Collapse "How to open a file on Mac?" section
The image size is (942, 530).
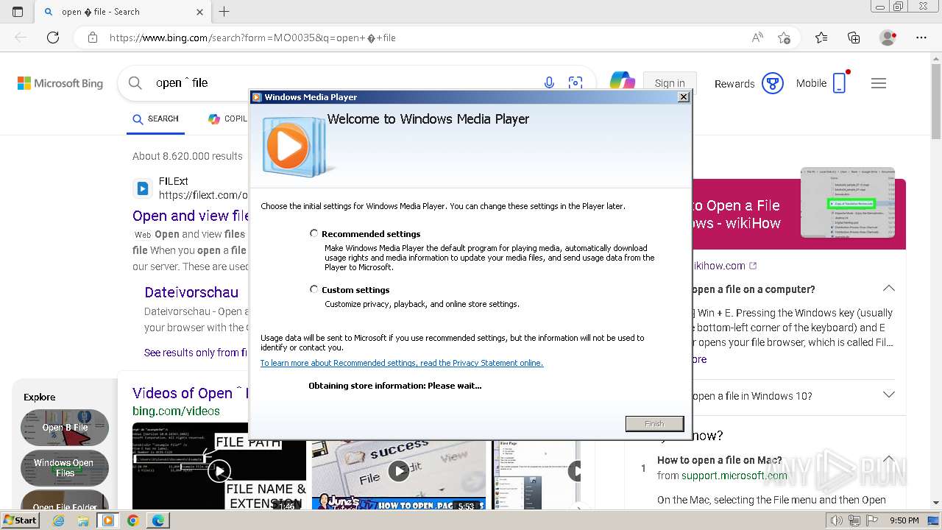pyautogui.click(x=889, y=460)
